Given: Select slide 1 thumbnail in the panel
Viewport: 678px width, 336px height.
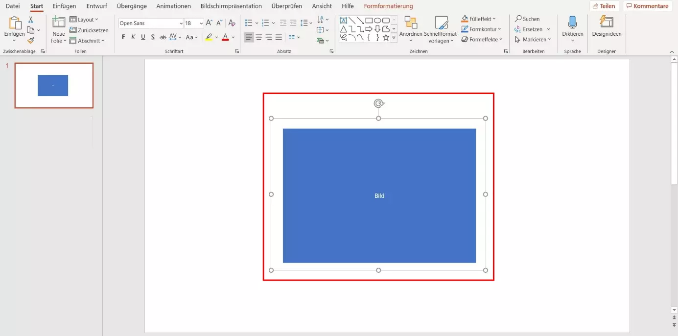Looking at the screenshot, I should pyautogui.click(x=54, y=85).
